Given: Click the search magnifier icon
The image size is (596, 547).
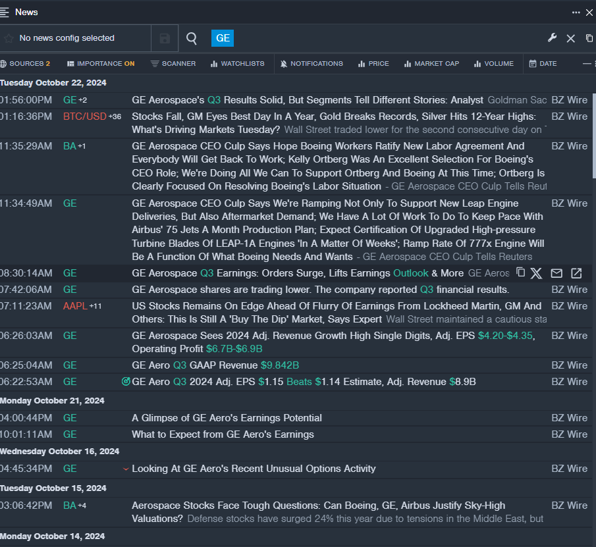Looking at the screenshot, I should pos(192,39).
